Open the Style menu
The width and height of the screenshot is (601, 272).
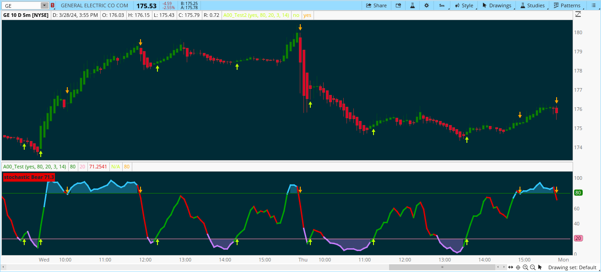(x=464, y=5)
